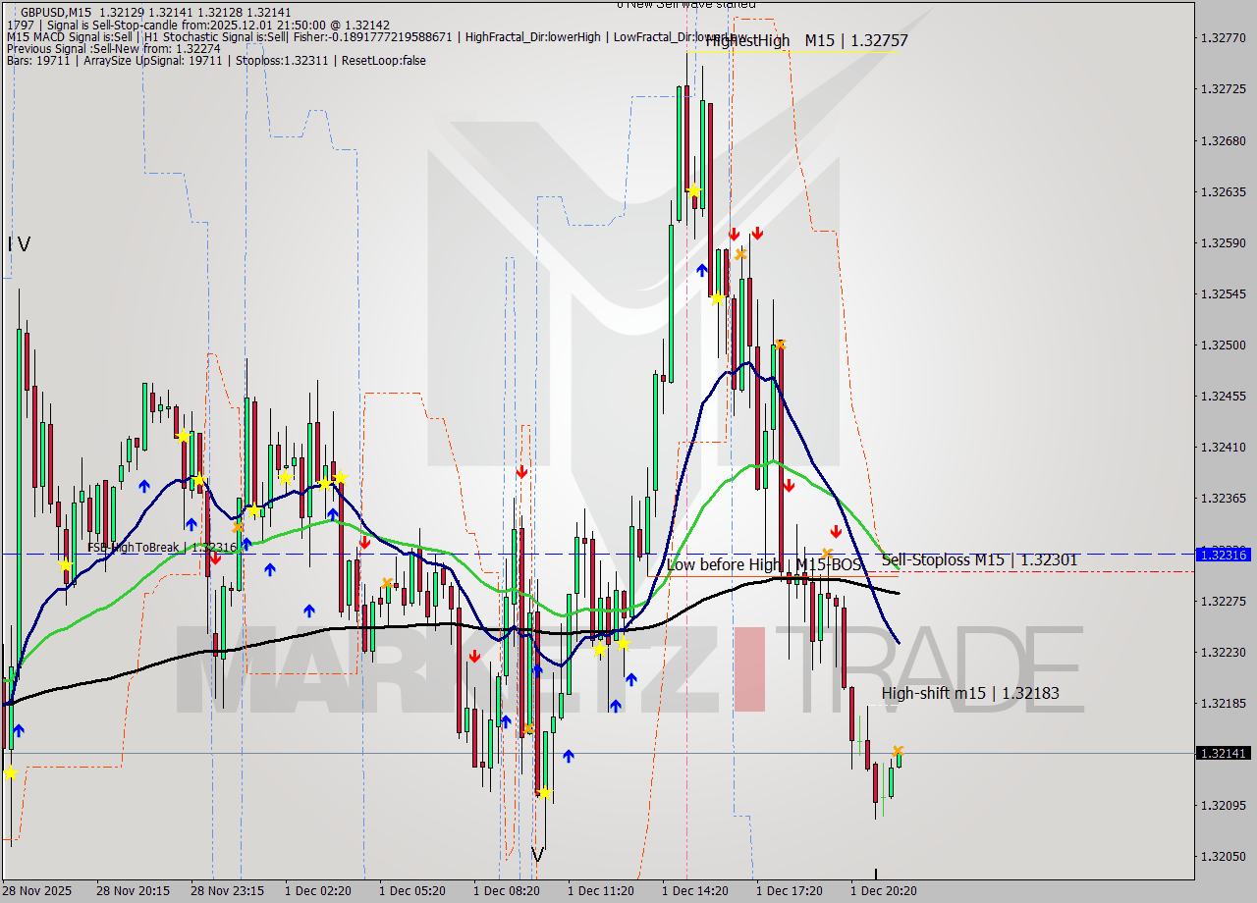Click the highlighted 1.32316 price on the right axis

[1223, 555]
